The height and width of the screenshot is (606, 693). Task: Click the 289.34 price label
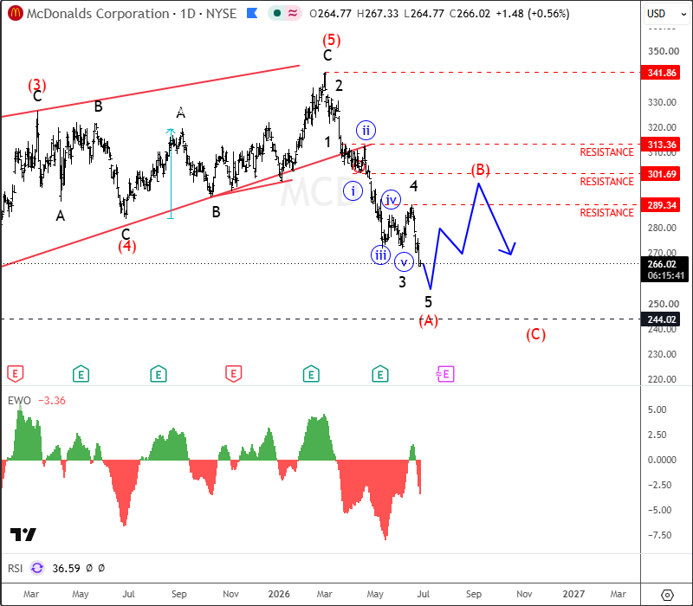[x=661, y=205]
